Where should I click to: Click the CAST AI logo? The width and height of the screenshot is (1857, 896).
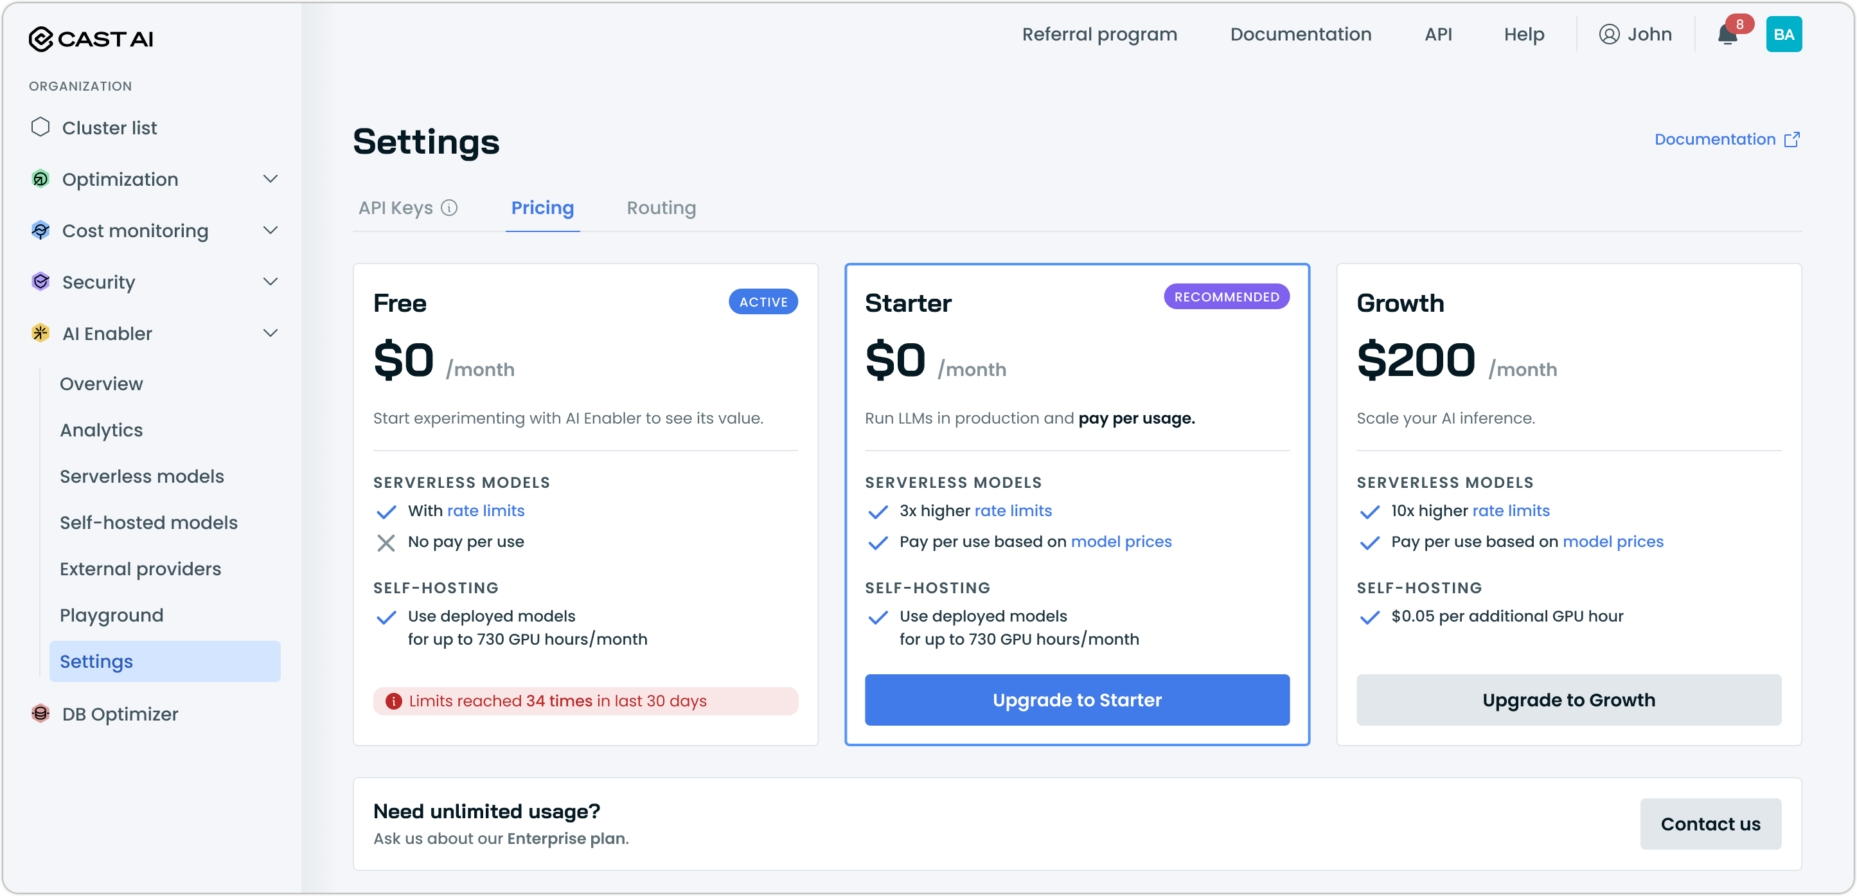[91, 39]
